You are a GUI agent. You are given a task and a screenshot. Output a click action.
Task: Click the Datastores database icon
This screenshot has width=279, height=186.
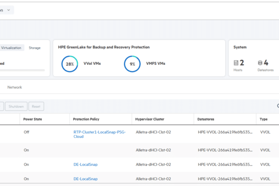coord(260,63)
